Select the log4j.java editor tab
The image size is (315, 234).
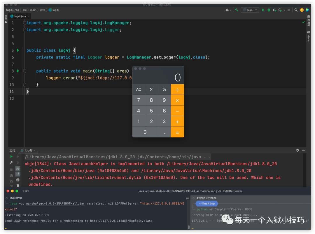20,16
